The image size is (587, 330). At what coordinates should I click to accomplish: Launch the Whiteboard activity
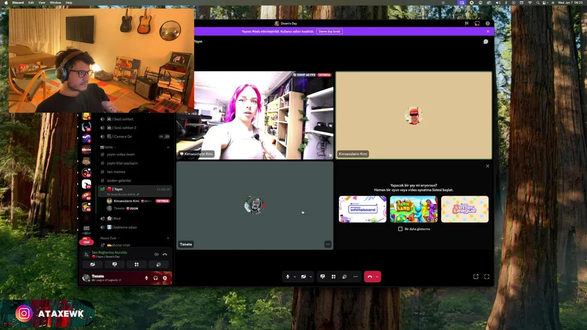tap(362, 209)
